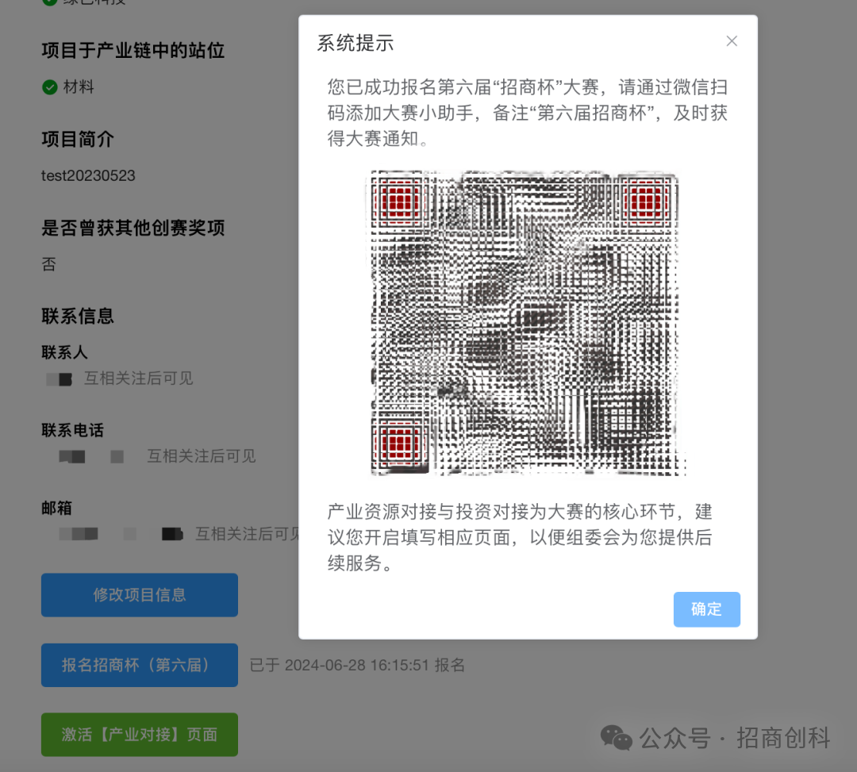
Task: Click the 项目于产业链中的站位 heading
Action: tap(133, 50)
